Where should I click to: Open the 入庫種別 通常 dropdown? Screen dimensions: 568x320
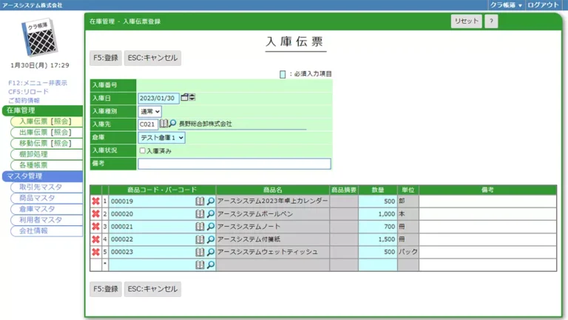tap(149, 111)
